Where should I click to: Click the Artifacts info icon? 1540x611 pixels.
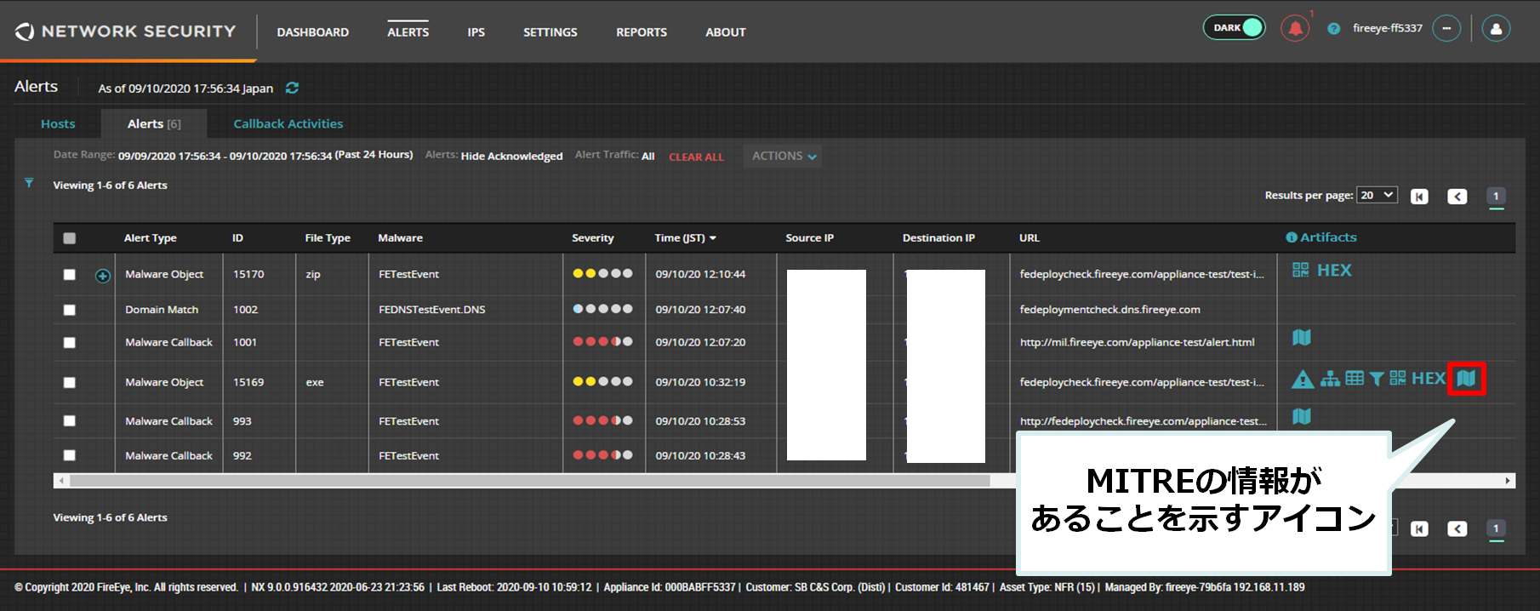point(1292,237)
